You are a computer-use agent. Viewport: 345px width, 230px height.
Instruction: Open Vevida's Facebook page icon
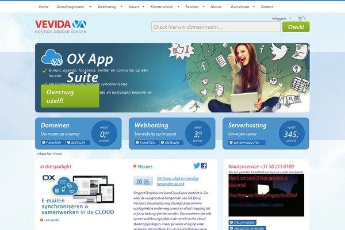click(204, 166)
